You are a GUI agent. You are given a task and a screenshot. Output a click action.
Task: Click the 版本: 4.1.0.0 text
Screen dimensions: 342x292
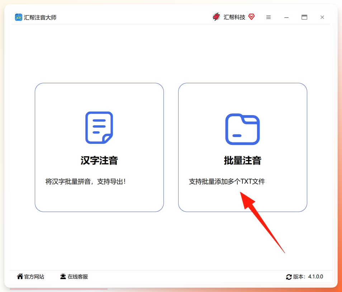[x=308, y=277]
